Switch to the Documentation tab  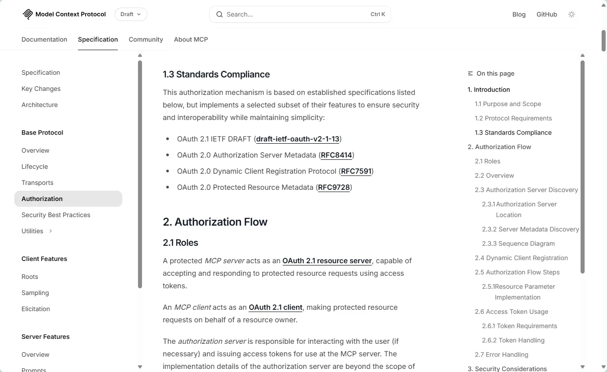tap(44, 39)
